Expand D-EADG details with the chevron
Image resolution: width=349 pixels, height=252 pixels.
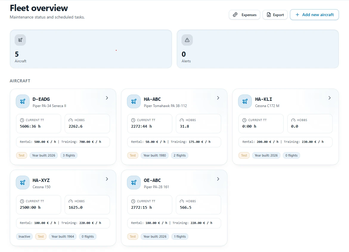click(107, 98)
